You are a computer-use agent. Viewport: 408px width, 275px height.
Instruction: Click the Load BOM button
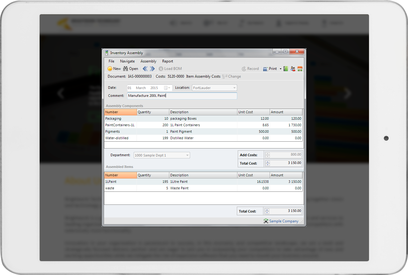[170, 69]
